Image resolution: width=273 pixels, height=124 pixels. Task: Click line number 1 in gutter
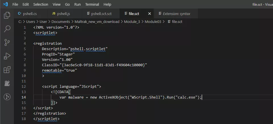click(x=24, y=27)
